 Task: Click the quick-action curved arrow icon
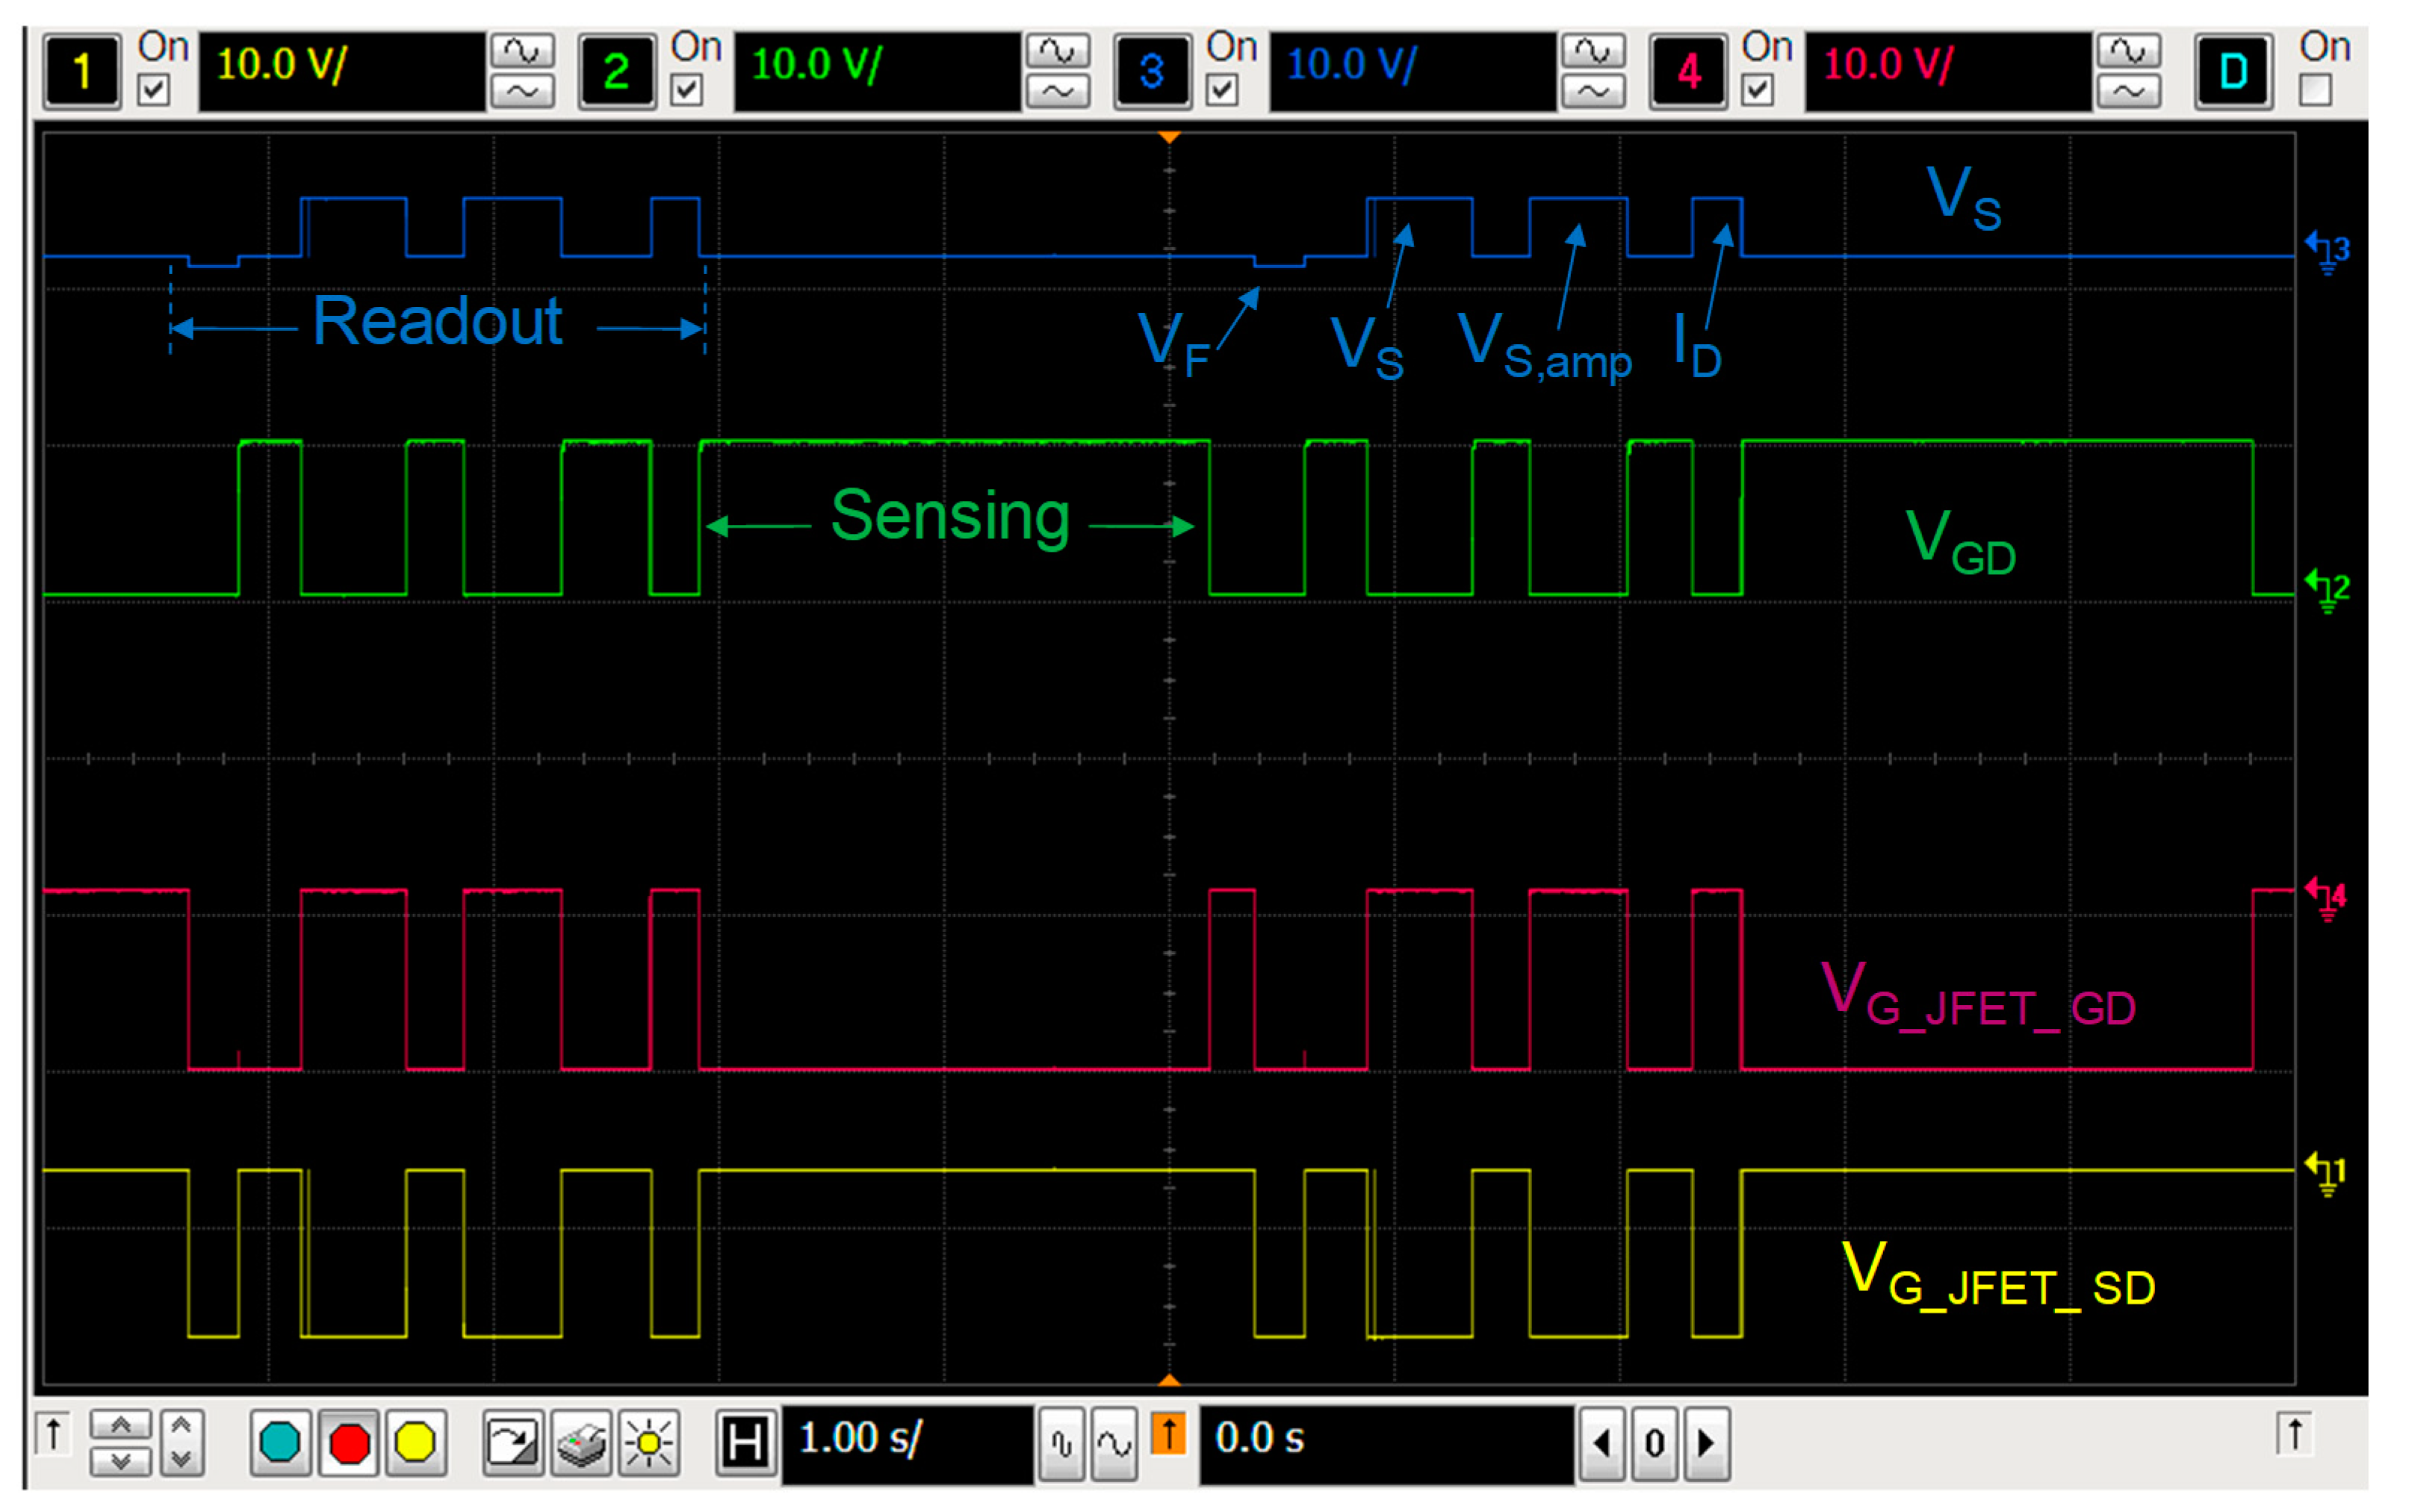515,1441
